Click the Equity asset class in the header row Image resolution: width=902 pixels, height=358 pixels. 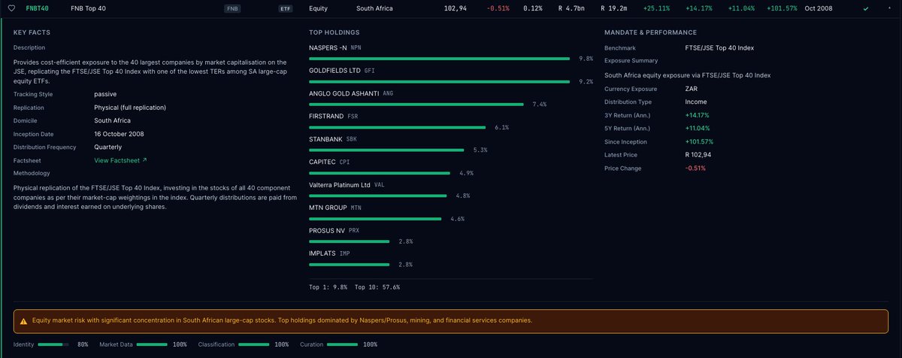click(318, 8)
